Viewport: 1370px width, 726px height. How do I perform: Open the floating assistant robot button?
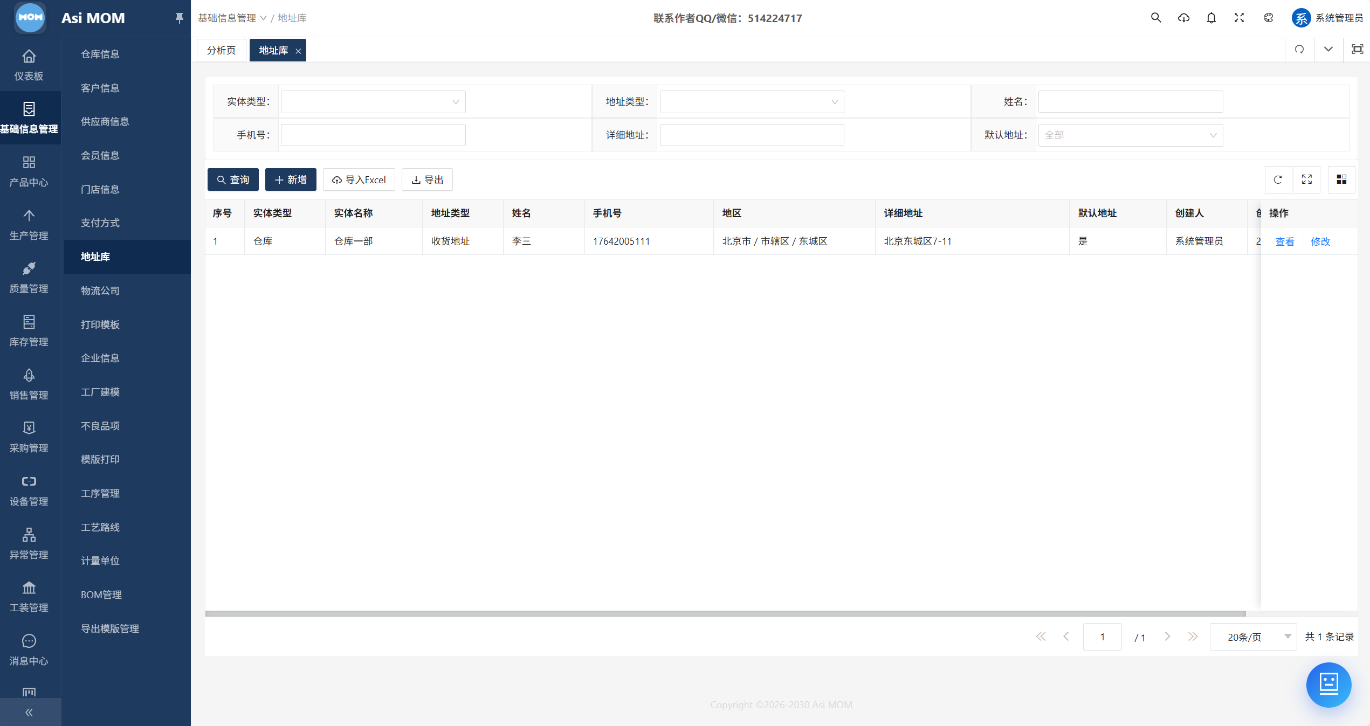click(1329, 684)
